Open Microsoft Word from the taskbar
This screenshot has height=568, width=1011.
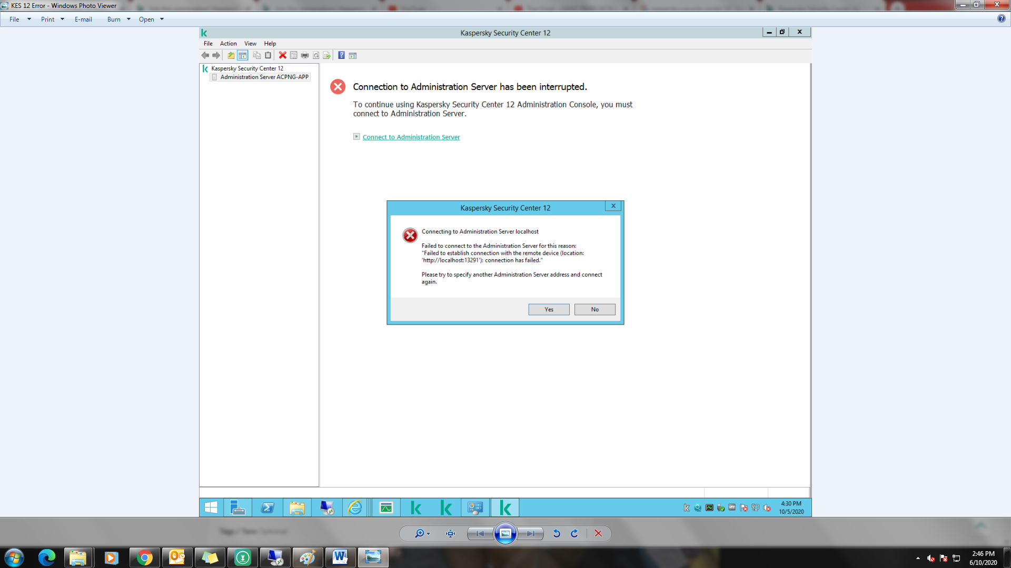(x=340, y=557)
